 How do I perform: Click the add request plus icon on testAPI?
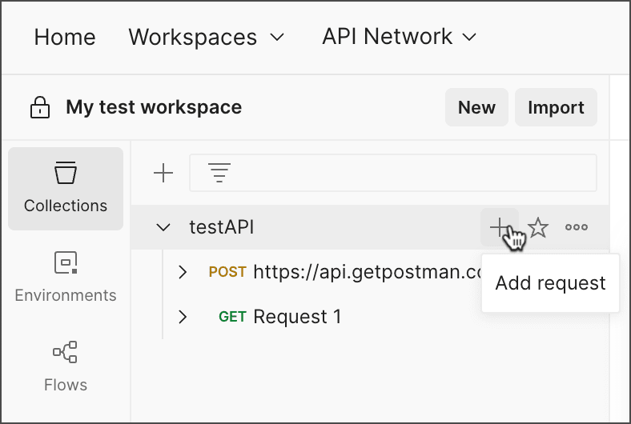click(x=500, y=227)
